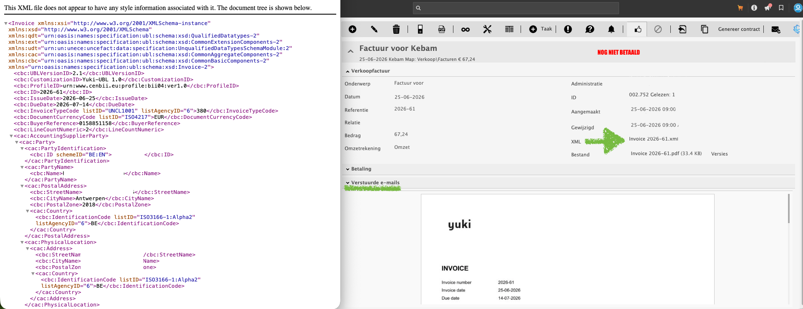Image resolution: width=803 pixels, height=309 pixels.
Task: Click the NOG NIET BETAALD status text
Action: click(x=619, y=52)
